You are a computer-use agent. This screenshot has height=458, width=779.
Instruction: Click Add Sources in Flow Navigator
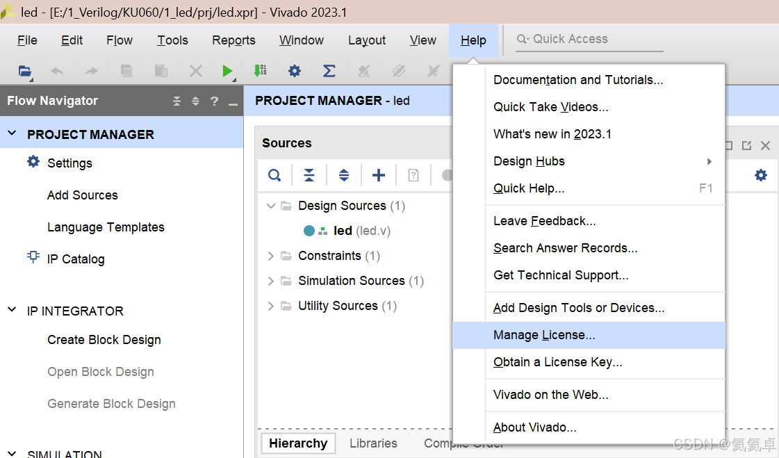coord(83,195)
